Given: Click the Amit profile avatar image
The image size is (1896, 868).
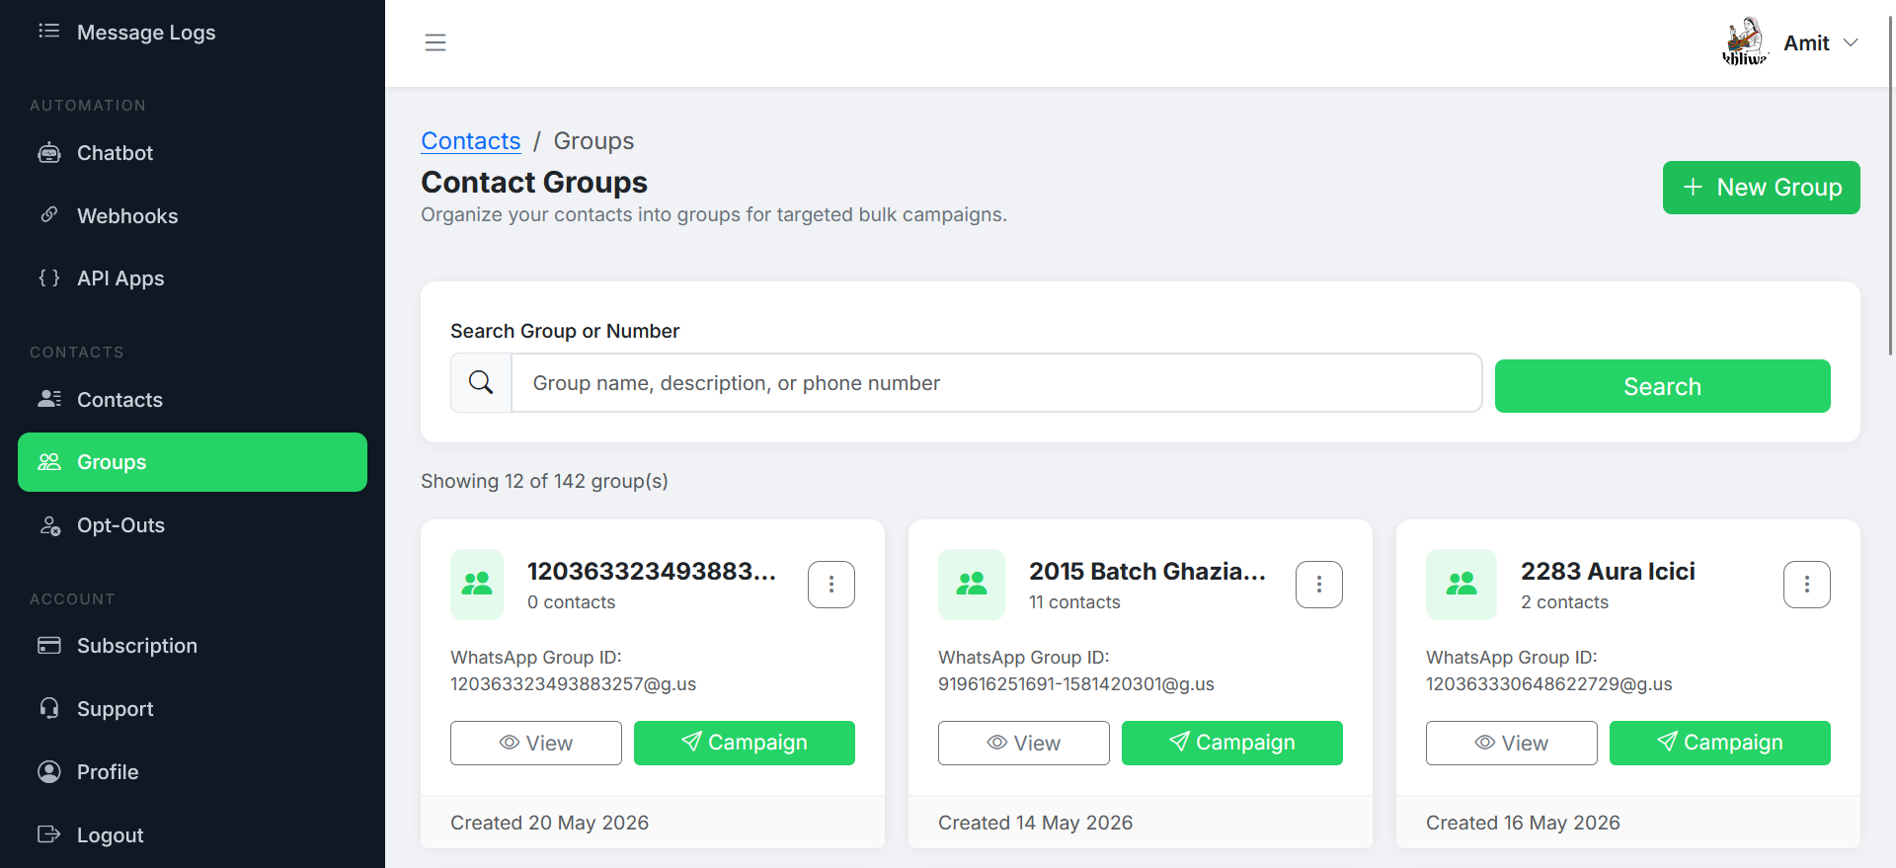Looking at the screenshot, I should [1745, 42].
